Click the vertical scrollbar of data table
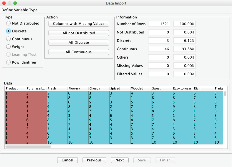Viewport: 232px width, 167px height. pos(225,94)
